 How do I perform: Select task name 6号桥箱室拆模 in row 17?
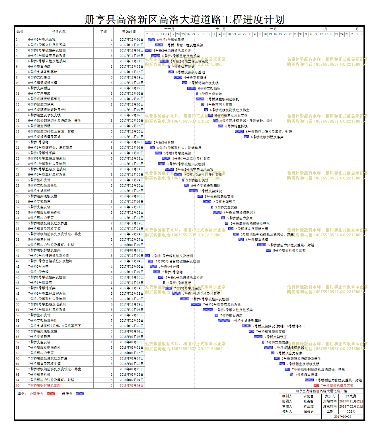click(39, 126)
